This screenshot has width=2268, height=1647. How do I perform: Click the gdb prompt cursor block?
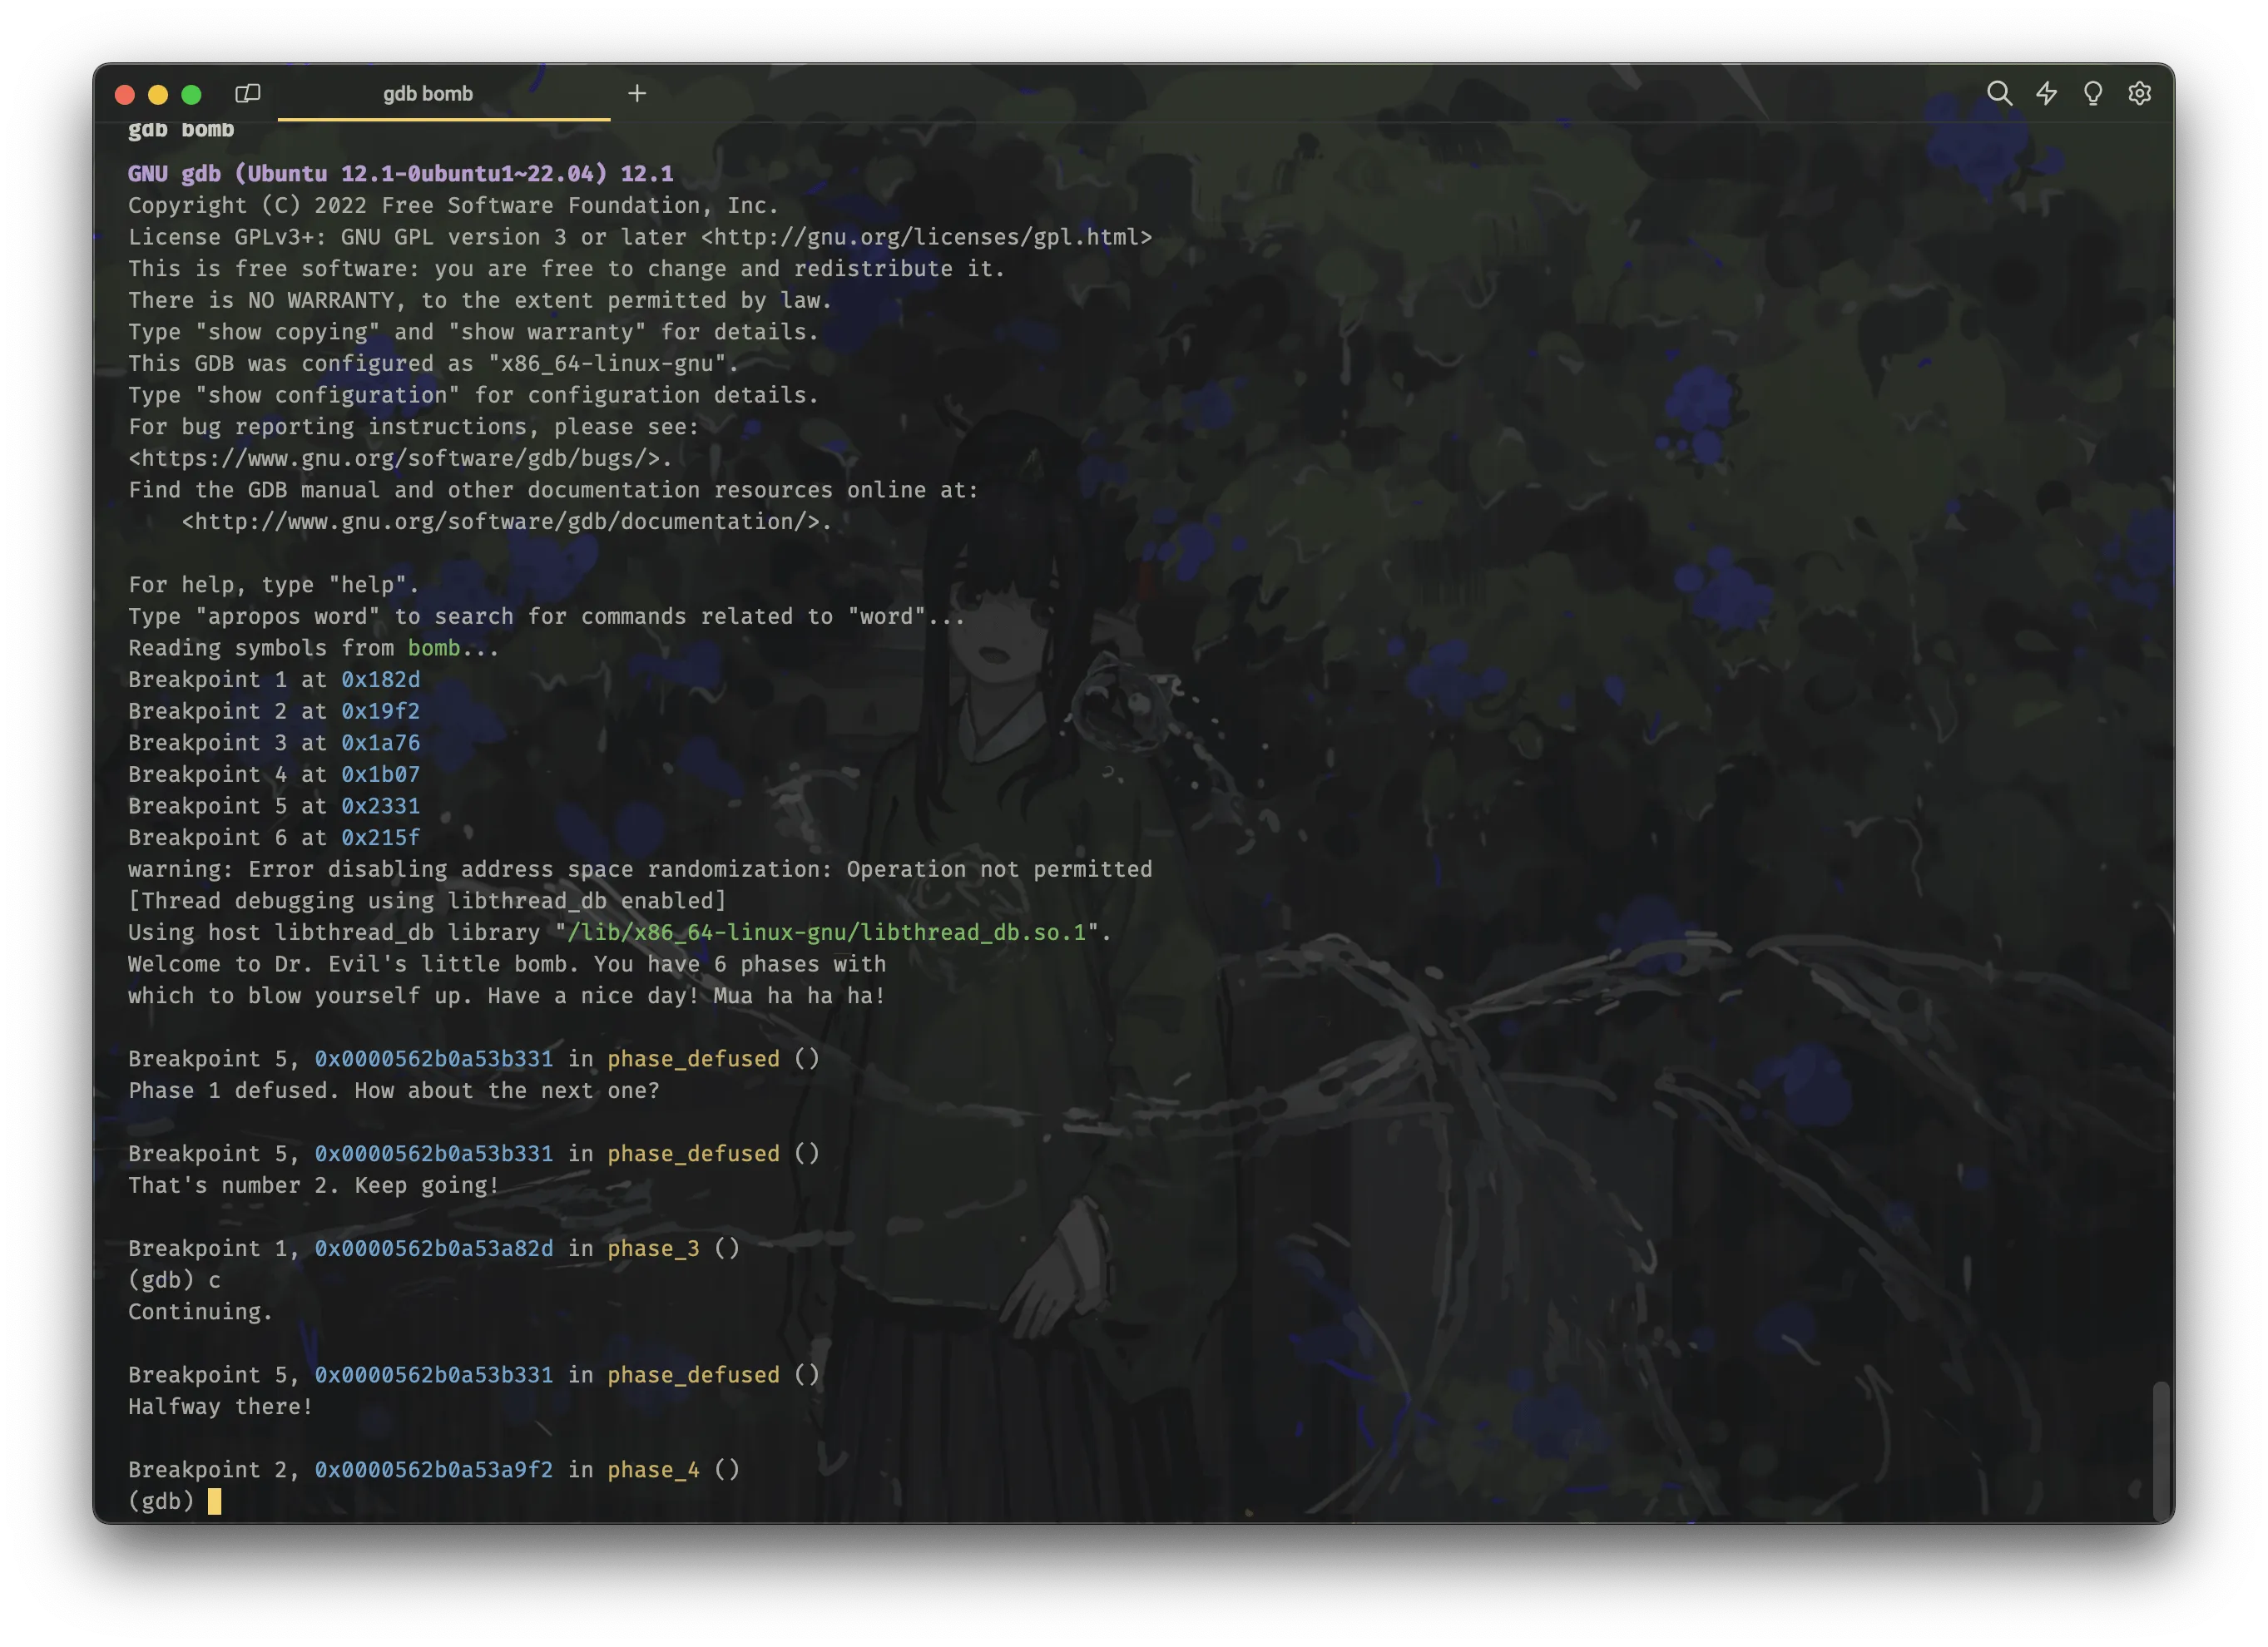coord(214,1501)
